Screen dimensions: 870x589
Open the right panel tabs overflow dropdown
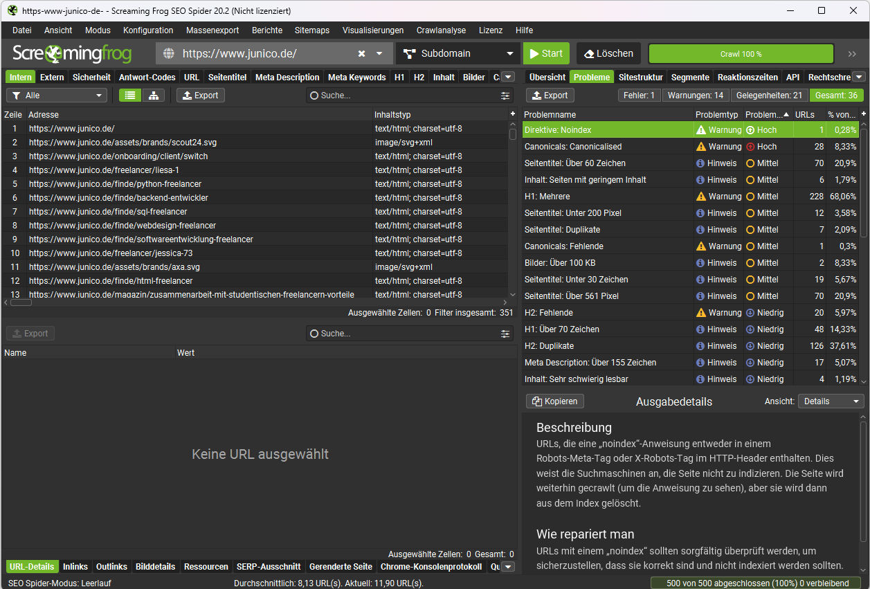tap(859, 78)
